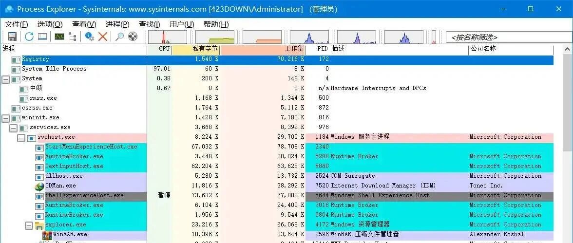573x243 pixels.
Task: Select the IDMan.exe process name
Action: (60, 186)
